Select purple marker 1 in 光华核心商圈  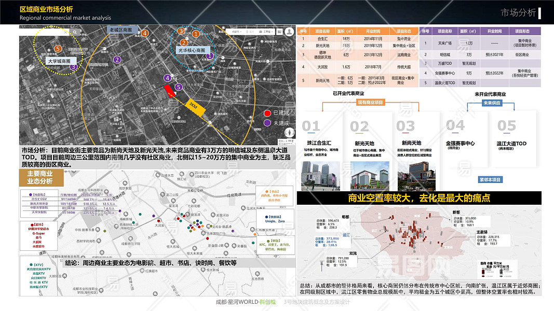tap(210, 55)
